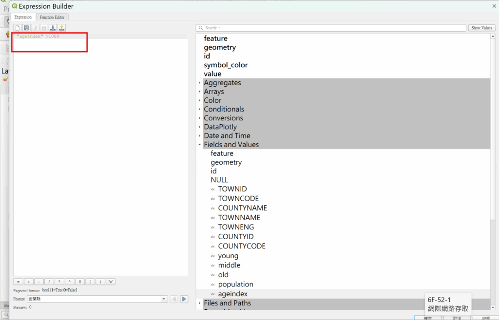Click the greyed-out delete trash can icon
Screen dimensions: 499x320
click(x=44, y=28)
